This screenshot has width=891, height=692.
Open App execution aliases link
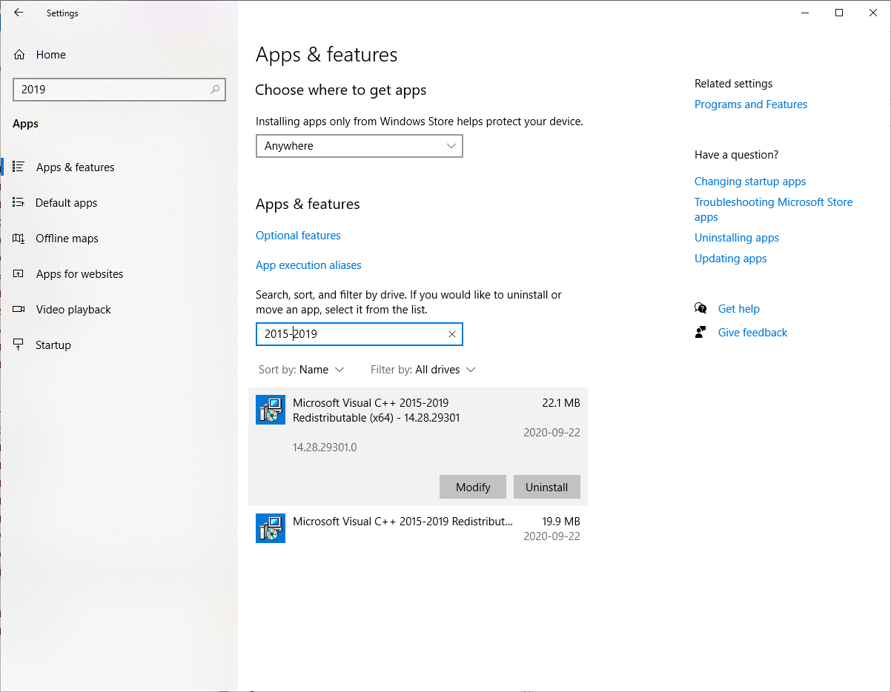tap(308, 265)
